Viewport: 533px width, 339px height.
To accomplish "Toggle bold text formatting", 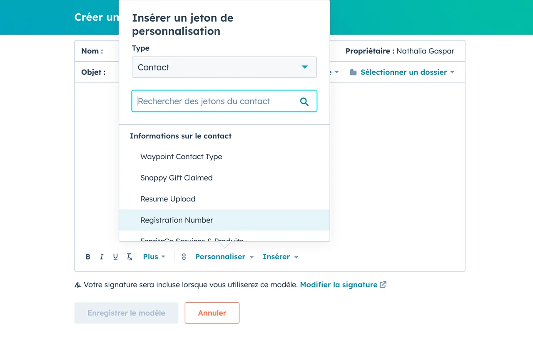I will (88, 257).
